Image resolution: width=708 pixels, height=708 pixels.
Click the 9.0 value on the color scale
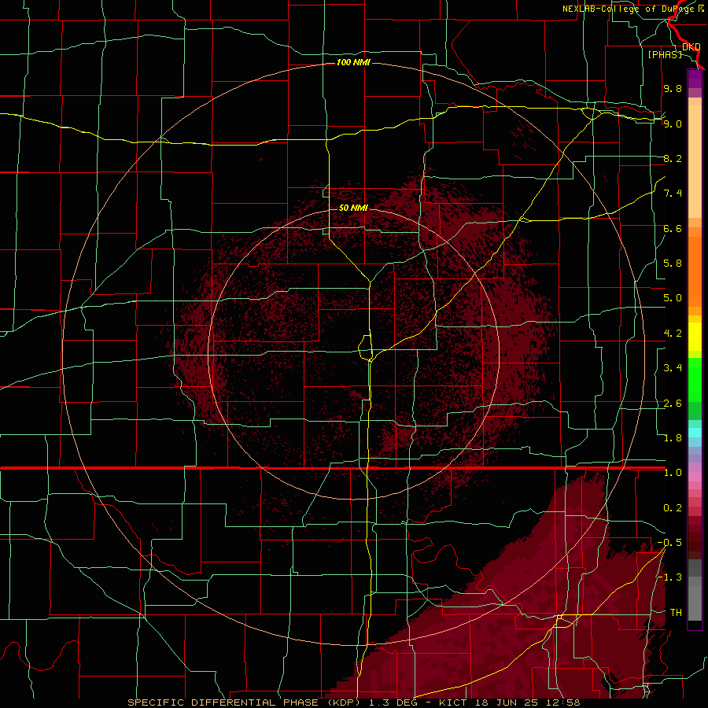(x=673, y=124)
